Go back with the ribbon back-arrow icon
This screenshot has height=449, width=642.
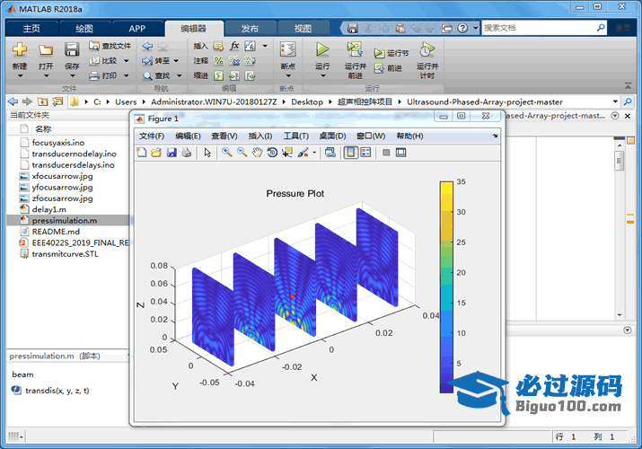147,47
